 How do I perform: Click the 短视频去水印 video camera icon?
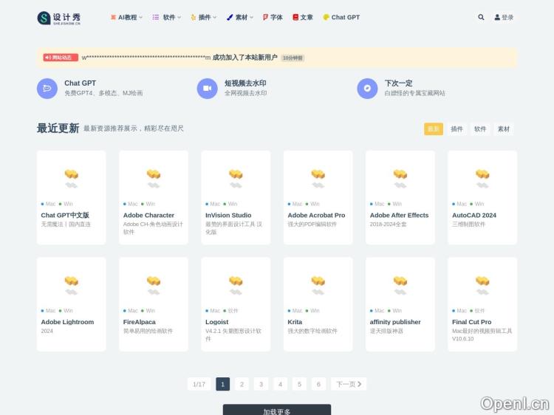click(x=208, y=89)
